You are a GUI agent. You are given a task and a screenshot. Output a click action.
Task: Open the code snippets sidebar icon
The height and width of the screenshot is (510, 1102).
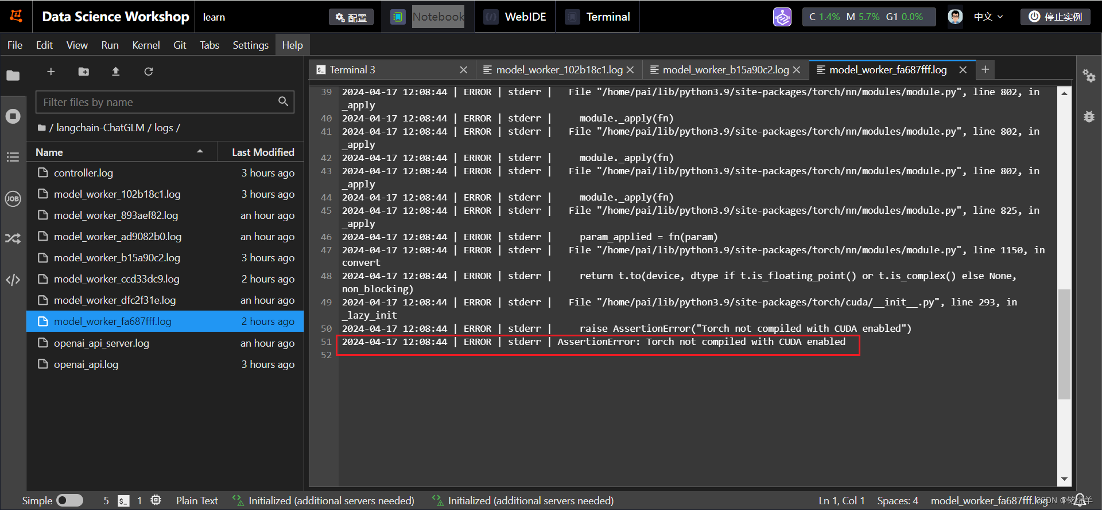click(x=13, y=280)
